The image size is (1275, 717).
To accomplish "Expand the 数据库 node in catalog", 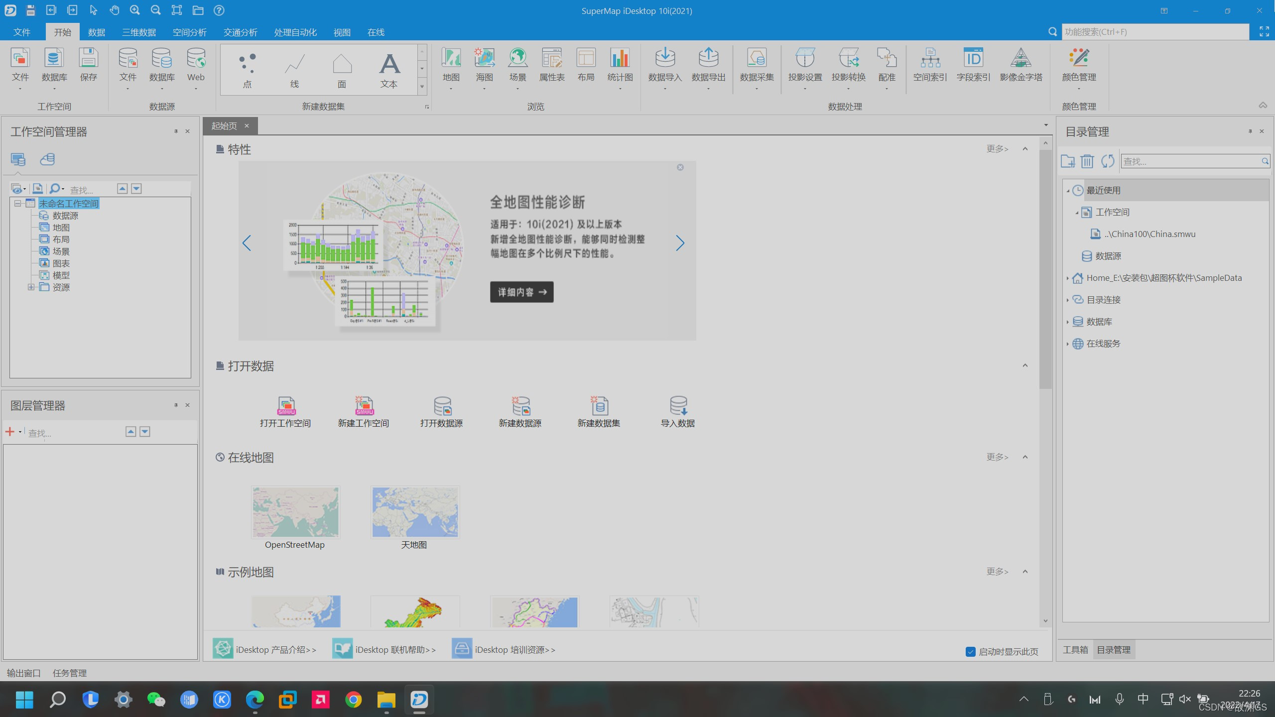I will [1067, 322].
